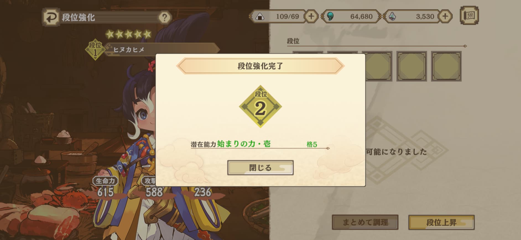521x240 pixels.
Task: Tap the 生命力 615 stat label
Action: point(105,181)
